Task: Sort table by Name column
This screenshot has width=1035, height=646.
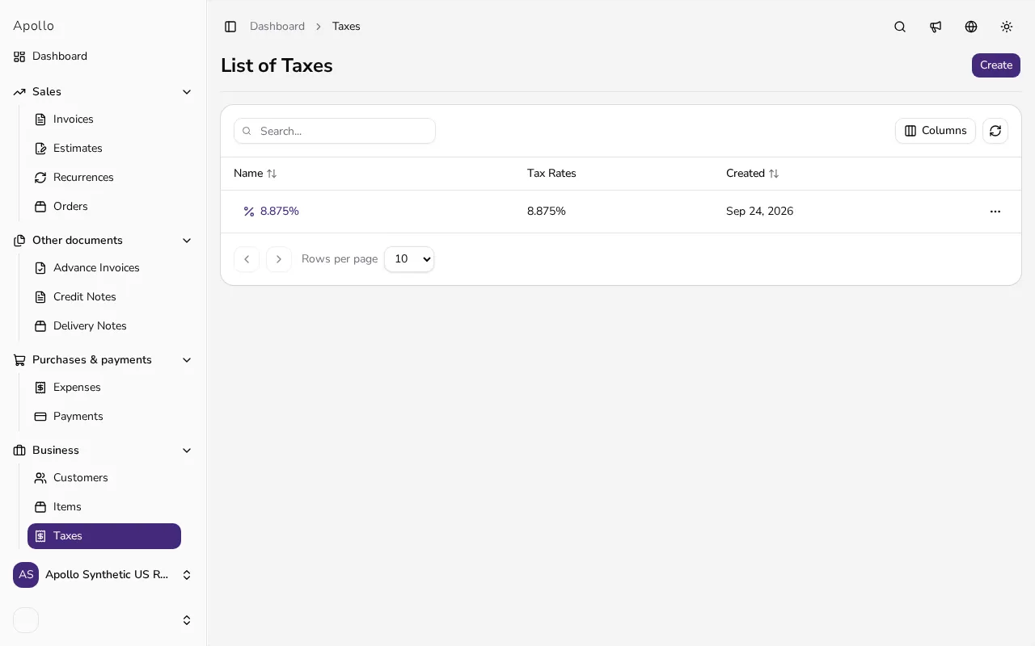Action: tap(256, 174)
